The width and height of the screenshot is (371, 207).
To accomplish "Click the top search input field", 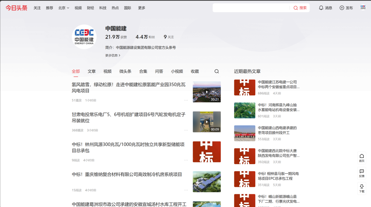I will [251, 8].
